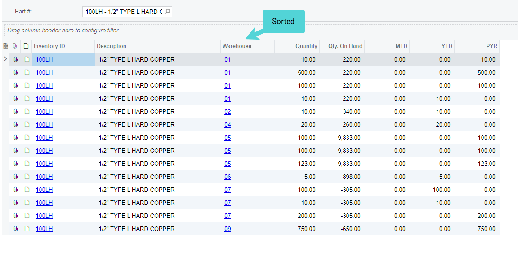Open warehouse link 02
Viewport: 518px width, 253px height.
pyautogui.click(x=228, y=111)
